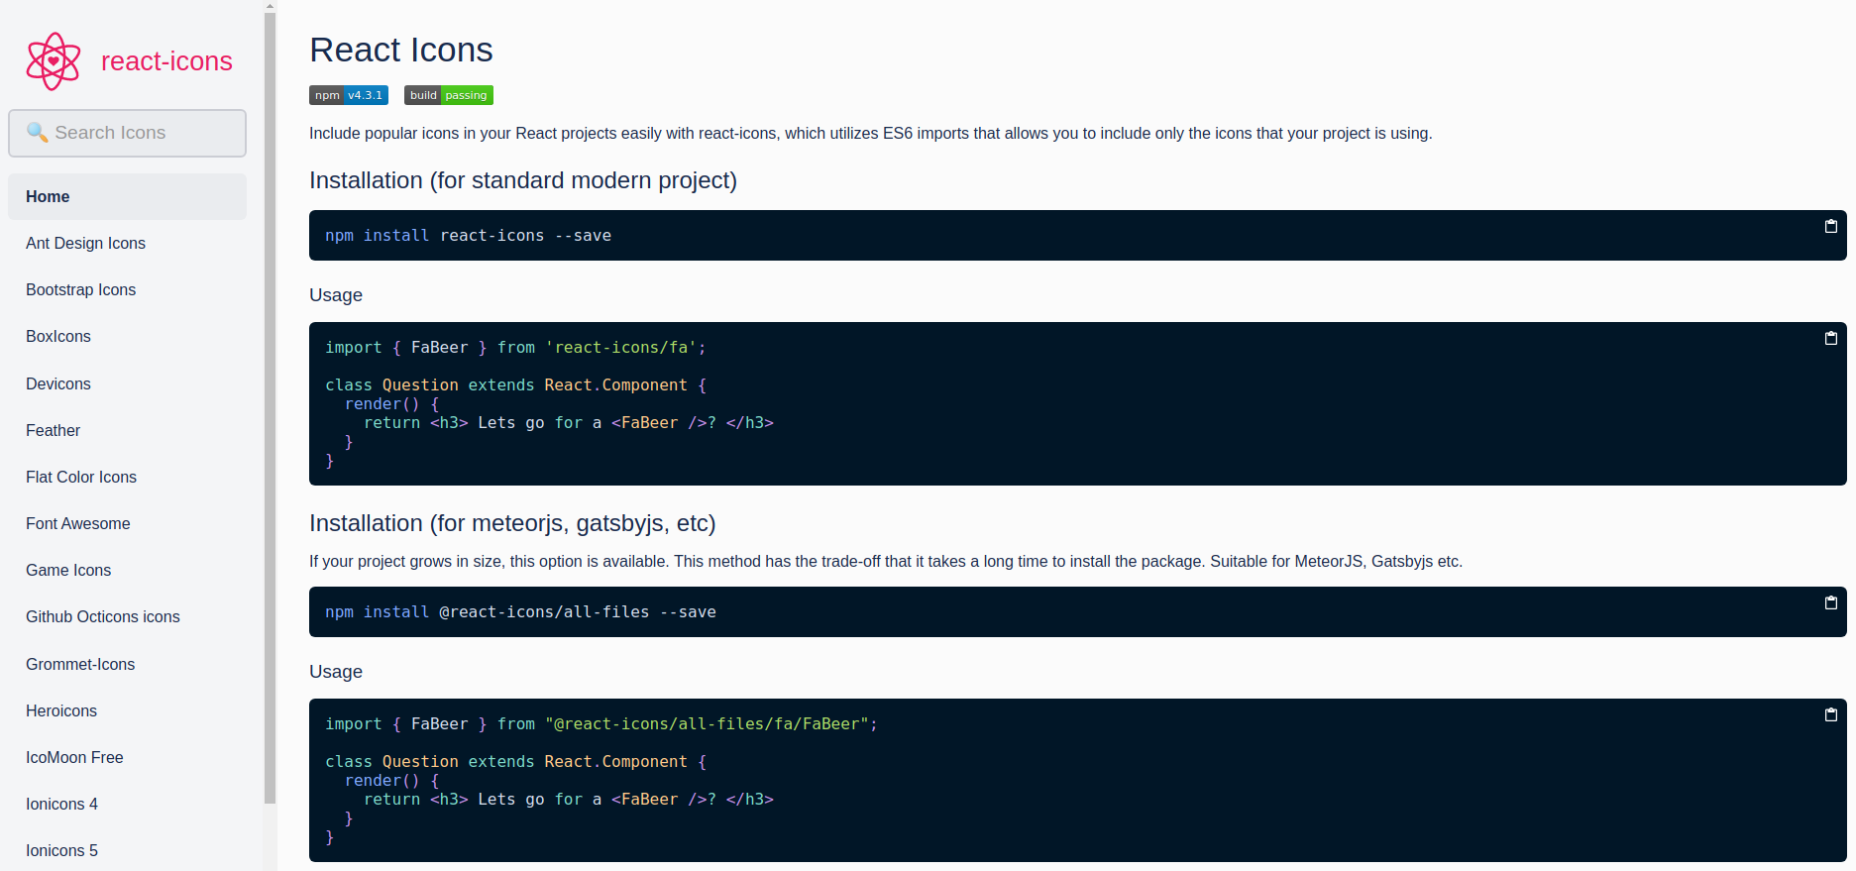Copy the all-files npm install command
The width and height of the screenshot is (1856, 871).
pos(1831,602)
